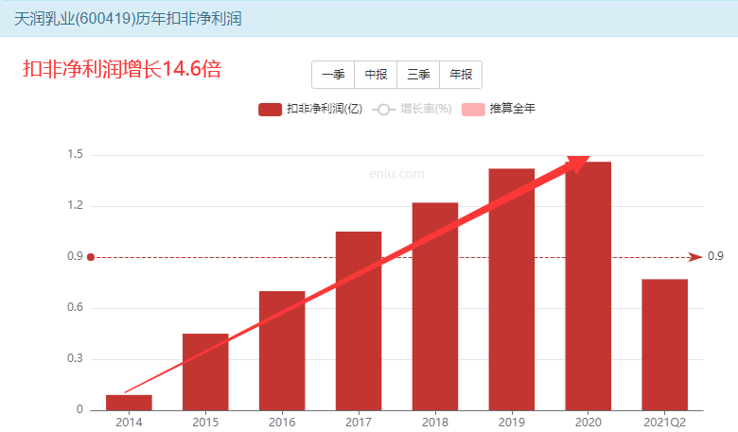Click the 1.5 y-axis value
The width and height of the screenshot is (738, 432).
coord(75,154)
